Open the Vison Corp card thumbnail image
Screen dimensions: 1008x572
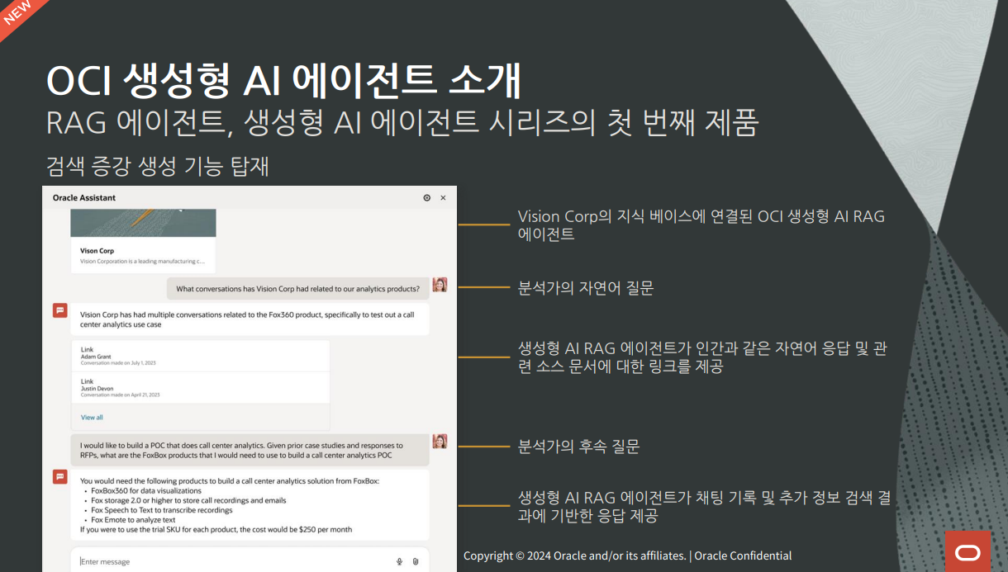tap(143, 223)
